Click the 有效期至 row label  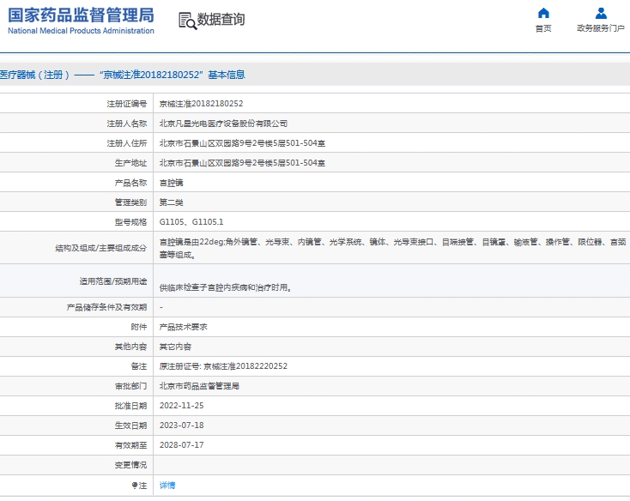click(131, 445)
